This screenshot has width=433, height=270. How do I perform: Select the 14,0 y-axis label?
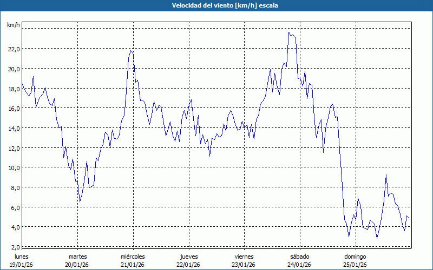pyautogui.click(x=14, y=128)
